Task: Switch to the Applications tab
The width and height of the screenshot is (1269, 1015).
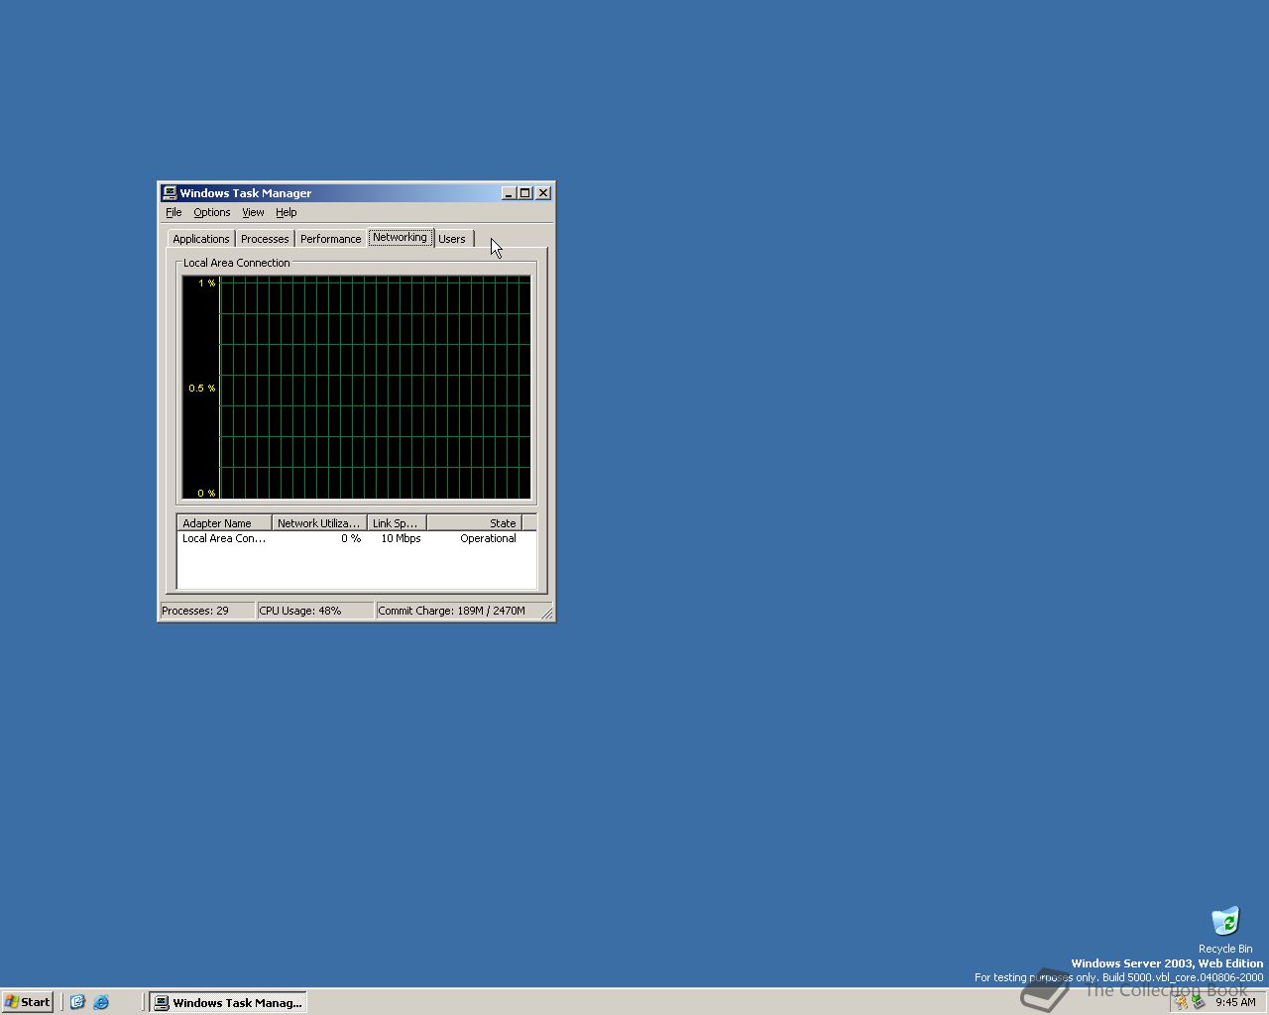Action: pos(201,239)
